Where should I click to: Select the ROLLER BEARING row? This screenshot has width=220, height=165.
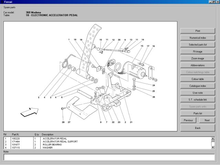point(107,144)
